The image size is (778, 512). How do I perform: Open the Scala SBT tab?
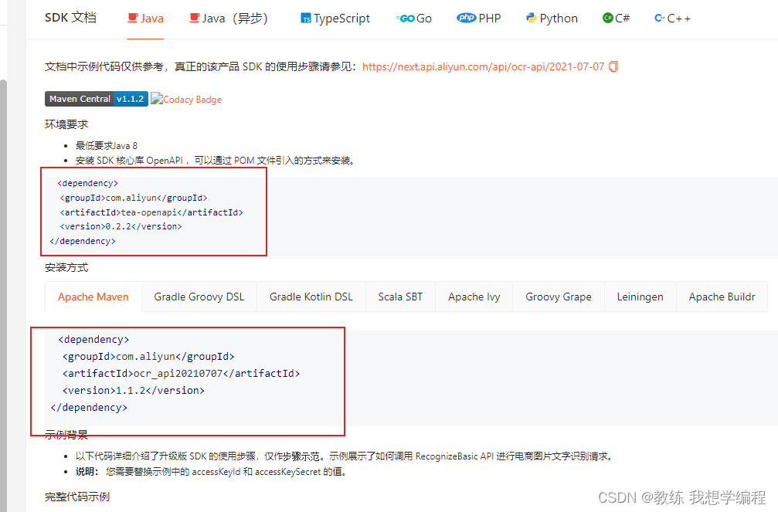point(400,297)
